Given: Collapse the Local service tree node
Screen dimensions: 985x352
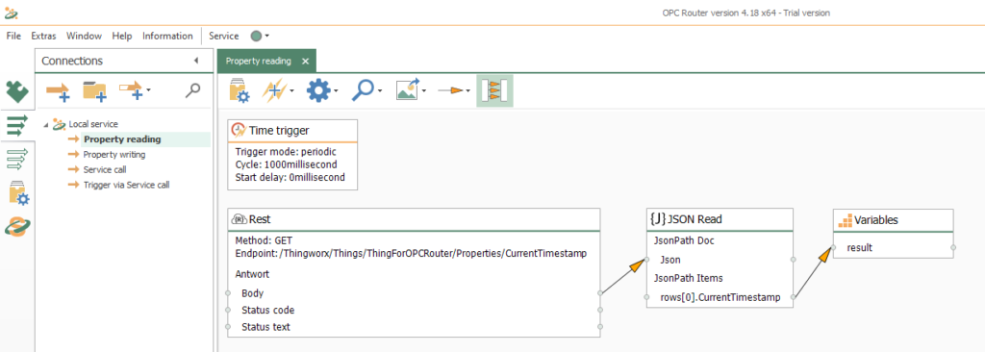Looking at the screenshot, I should 46,124.
